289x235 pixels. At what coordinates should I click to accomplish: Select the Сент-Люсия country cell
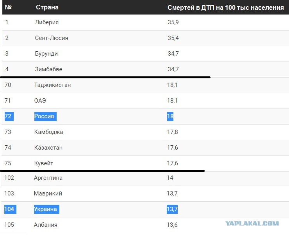(x=52, y=38)
